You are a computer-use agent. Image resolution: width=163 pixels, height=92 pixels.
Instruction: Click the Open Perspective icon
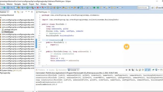152,8
